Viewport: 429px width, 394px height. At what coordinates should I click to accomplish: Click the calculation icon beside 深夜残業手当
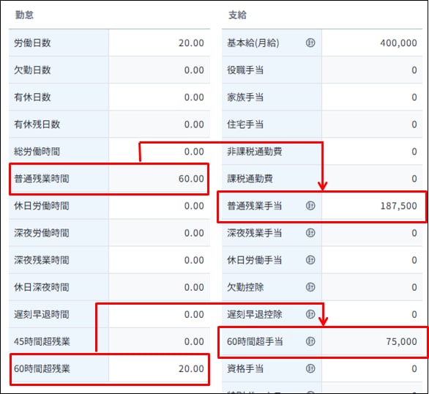(310, 233)
